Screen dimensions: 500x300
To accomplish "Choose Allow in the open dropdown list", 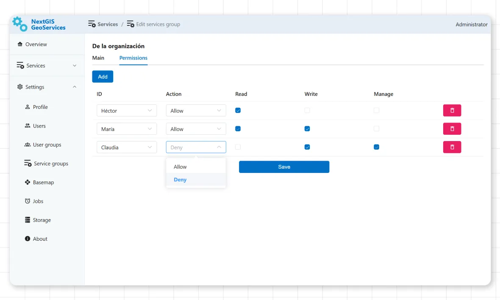I will (196, 167).
